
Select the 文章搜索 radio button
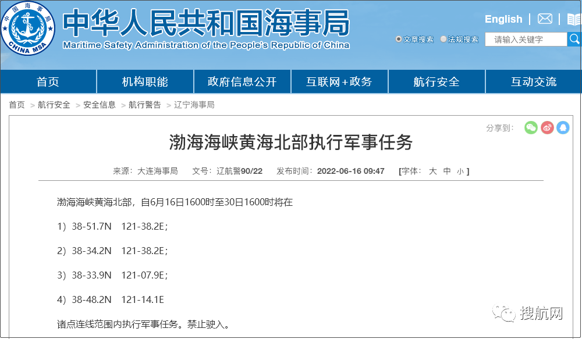point(398,40)
